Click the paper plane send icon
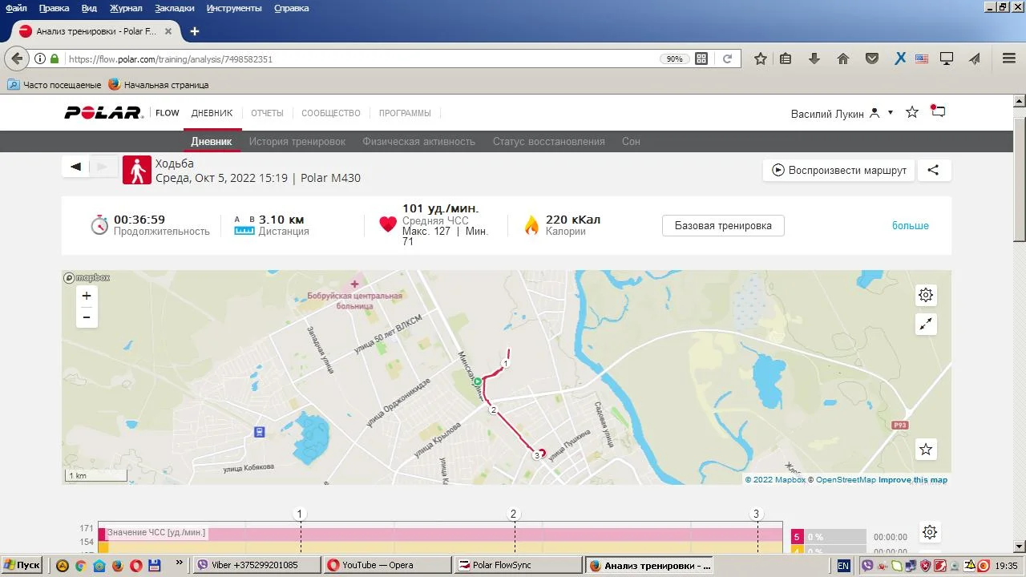The image size is (1026, 577). click(x=975, y=59)
